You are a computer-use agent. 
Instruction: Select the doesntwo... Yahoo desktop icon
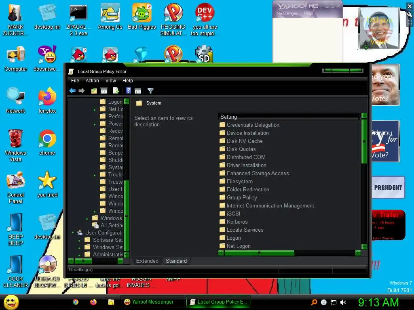[47, 59]
